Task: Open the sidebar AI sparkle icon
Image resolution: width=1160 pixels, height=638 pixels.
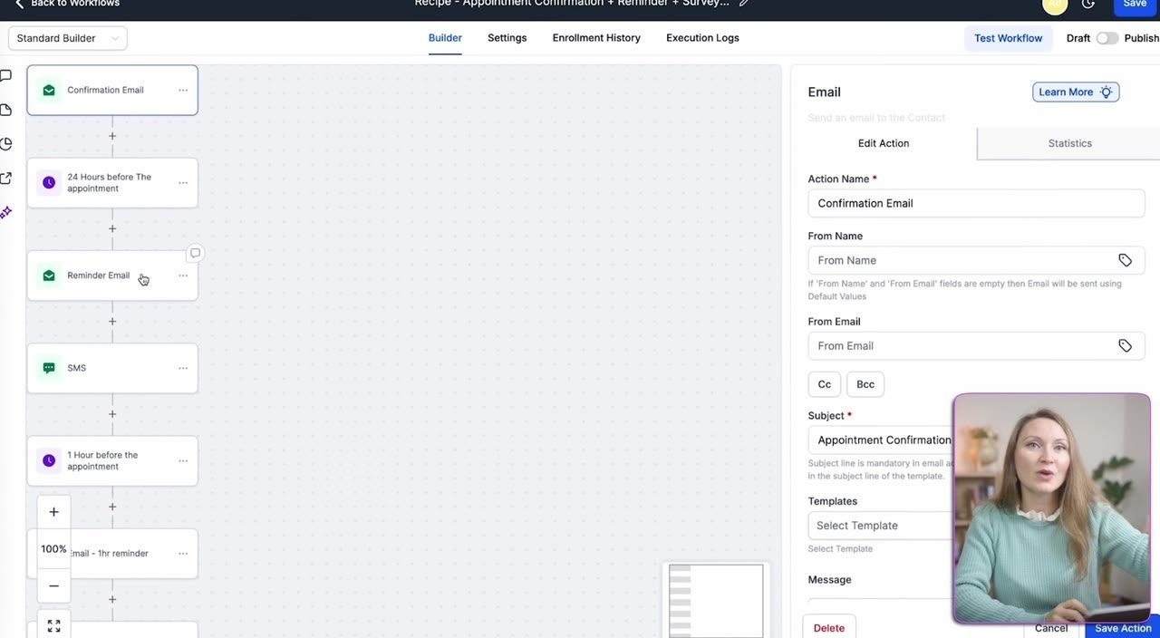Action: click(x=5, y=212)
